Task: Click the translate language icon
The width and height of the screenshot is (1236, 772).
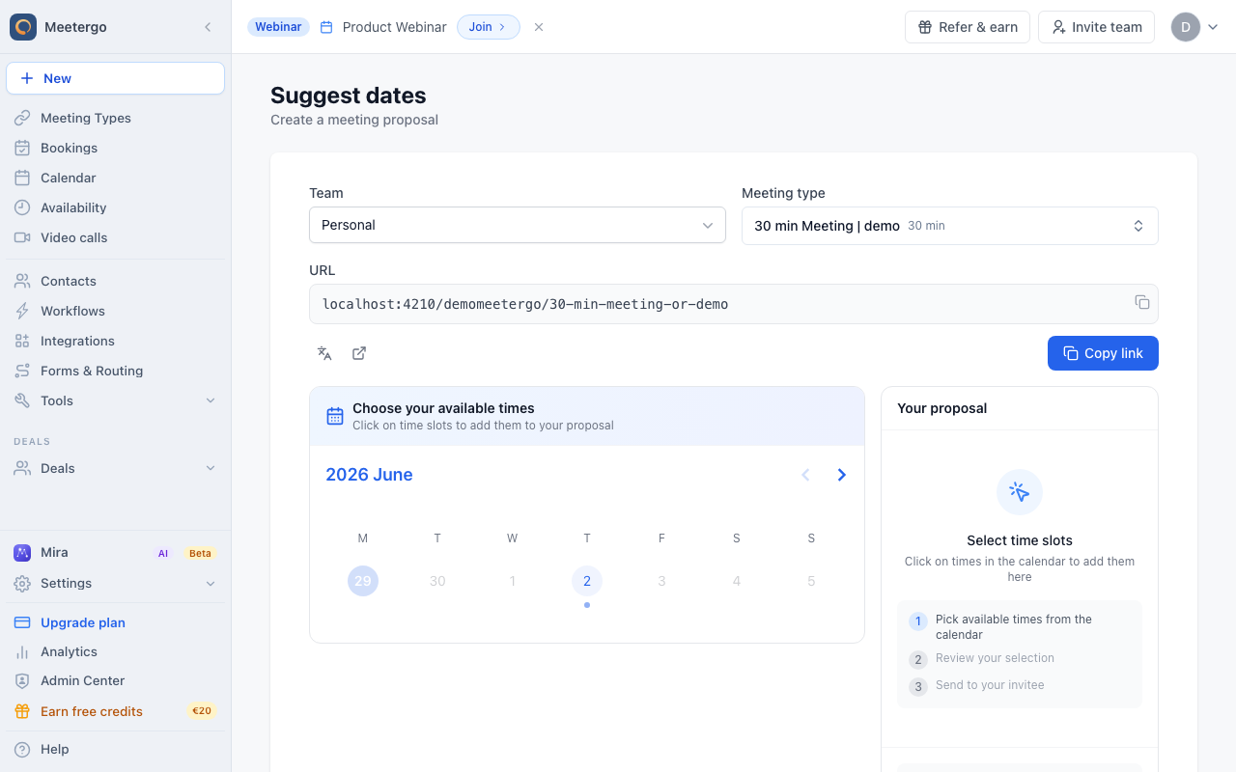Action: [x=324, y=353]
